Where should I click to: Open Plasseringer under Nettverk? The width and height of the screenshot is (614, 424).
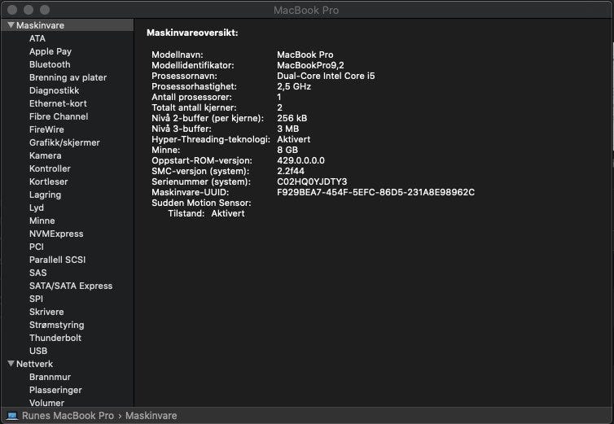pos(55,390)
